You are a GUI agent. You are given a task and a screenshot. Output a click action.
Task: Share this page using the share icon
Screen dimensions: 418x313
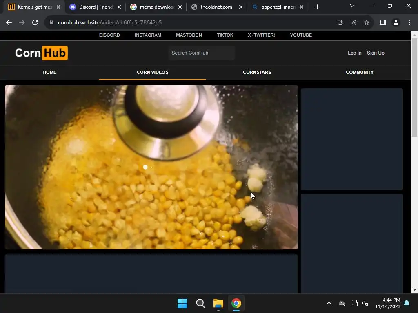354,23
